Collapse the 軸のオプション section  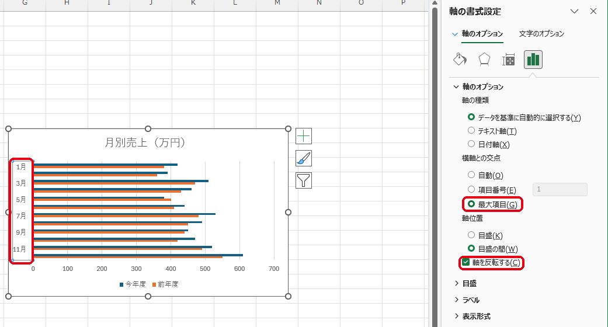tap(456, 86)
